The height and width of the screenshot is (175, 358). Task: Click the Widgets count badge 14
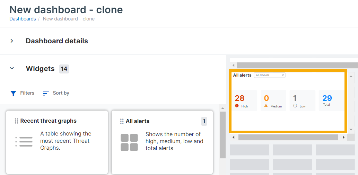click(x=64, y=69)
